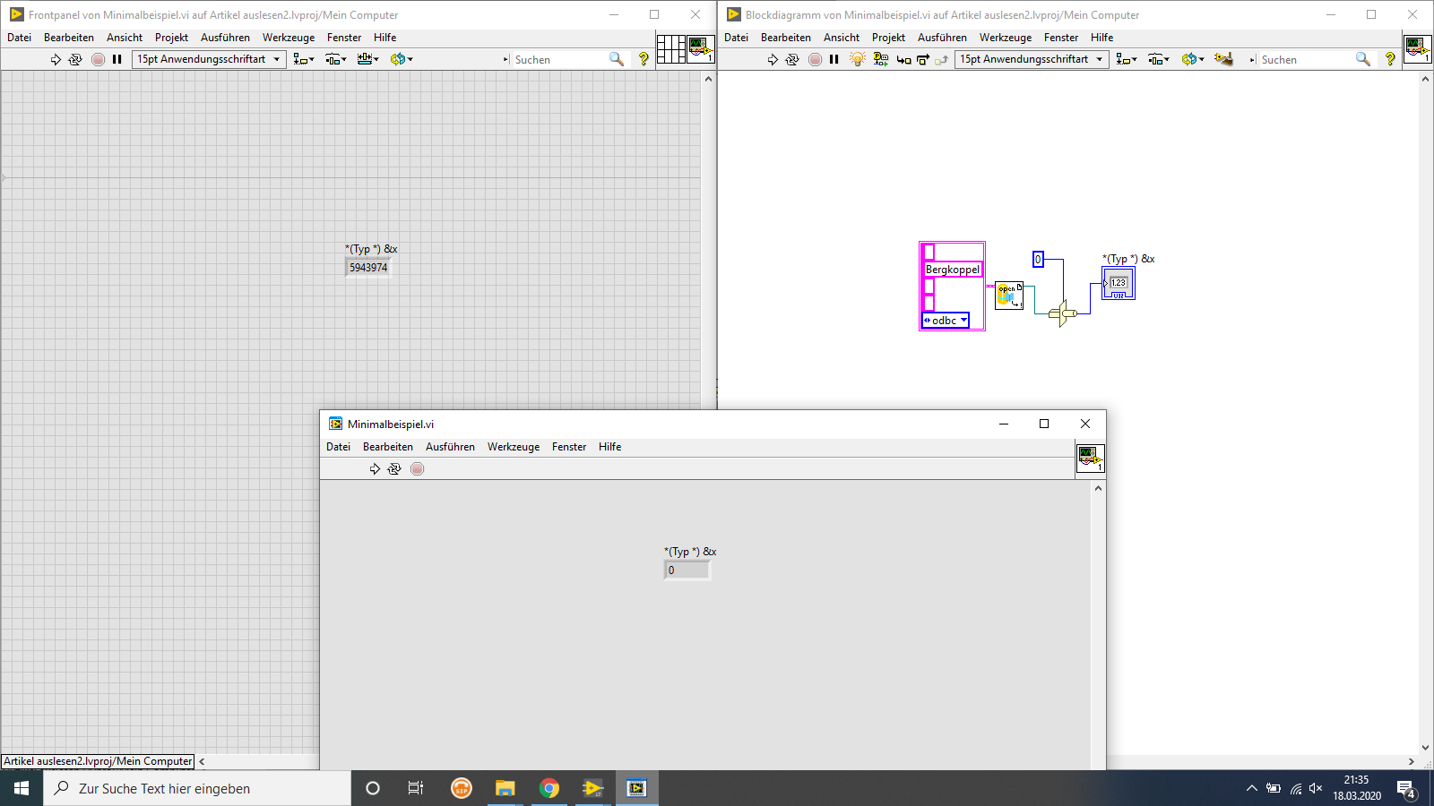Click the Step Into button
Image resolution: width=1434 pixels, height=806 pixels.
click(903, 60)
